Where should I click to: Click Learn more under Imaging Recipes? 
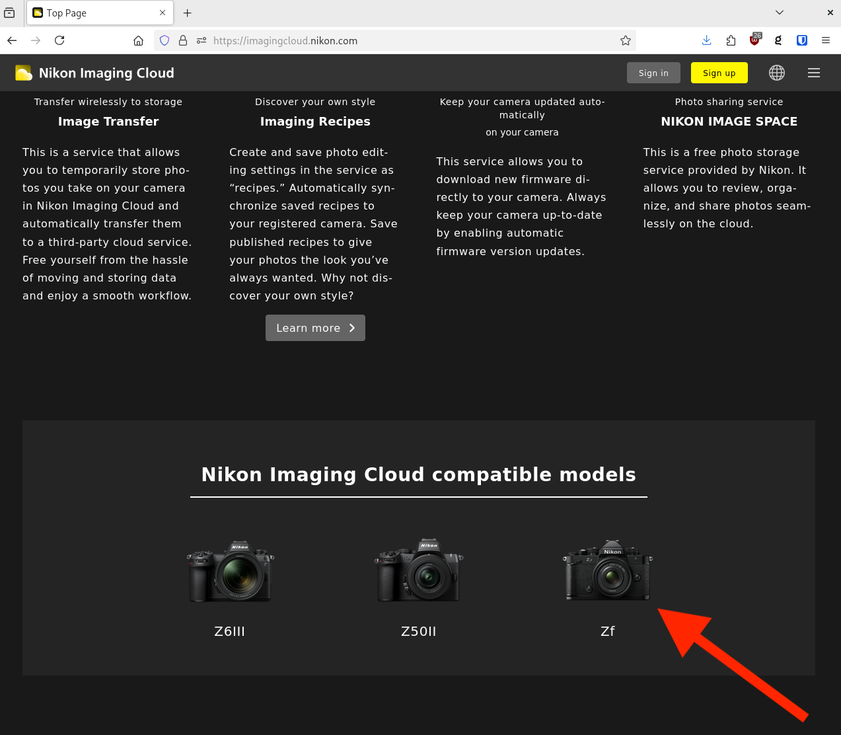pos(315,328)
